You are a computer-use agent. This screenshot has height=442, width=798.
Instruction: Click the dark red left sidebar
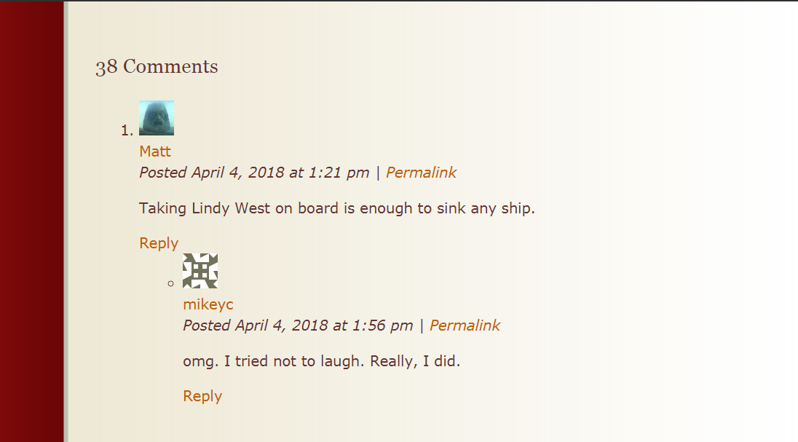(x=31, y=218)
